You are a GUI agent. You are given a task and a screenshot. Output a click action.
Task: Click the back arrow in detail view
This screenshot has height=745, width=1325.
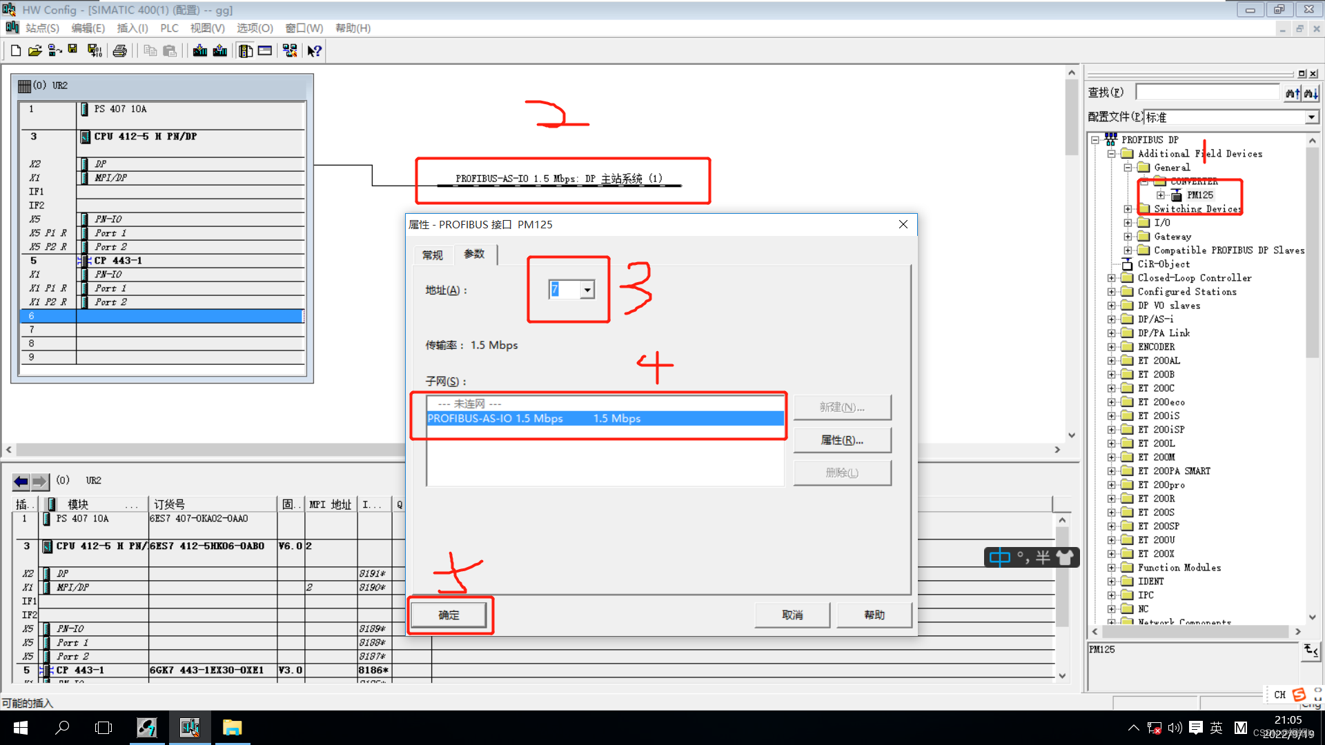21,481
